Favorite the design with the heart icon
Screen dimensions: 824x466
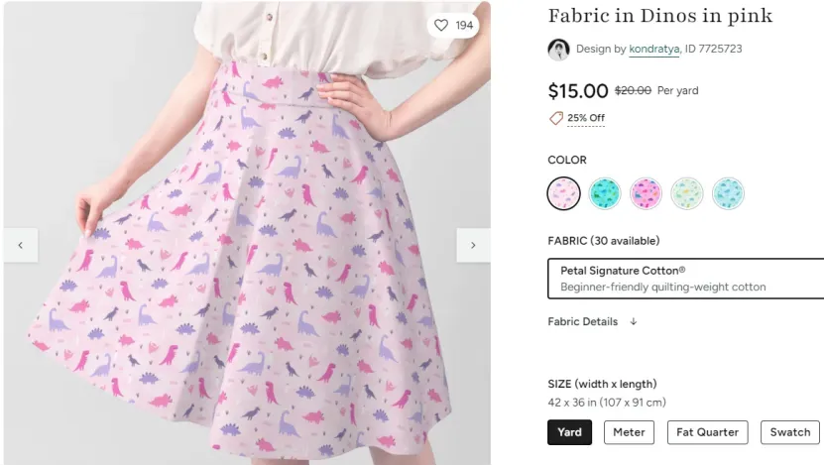point(441,25)
